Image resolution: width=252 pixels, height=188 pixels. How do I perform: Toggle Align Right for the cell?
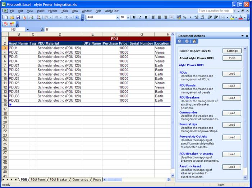click(x=165, y=17)
